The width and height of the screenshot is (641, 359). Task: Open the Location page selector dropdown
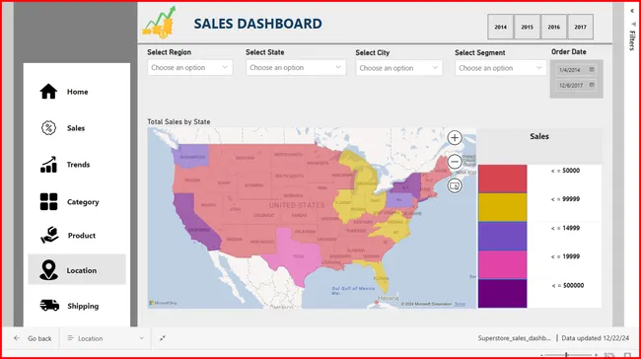tap(106, 338)
